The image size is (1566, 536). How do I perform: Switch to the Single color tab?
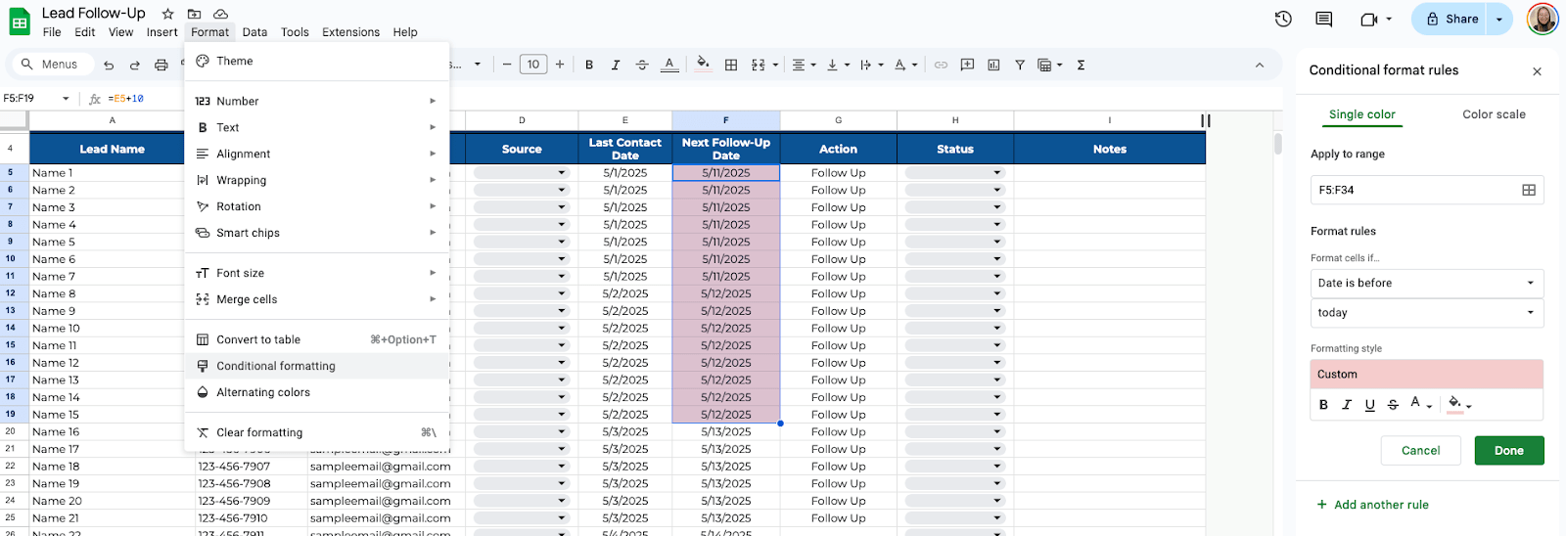click(x=1361, y=114)
